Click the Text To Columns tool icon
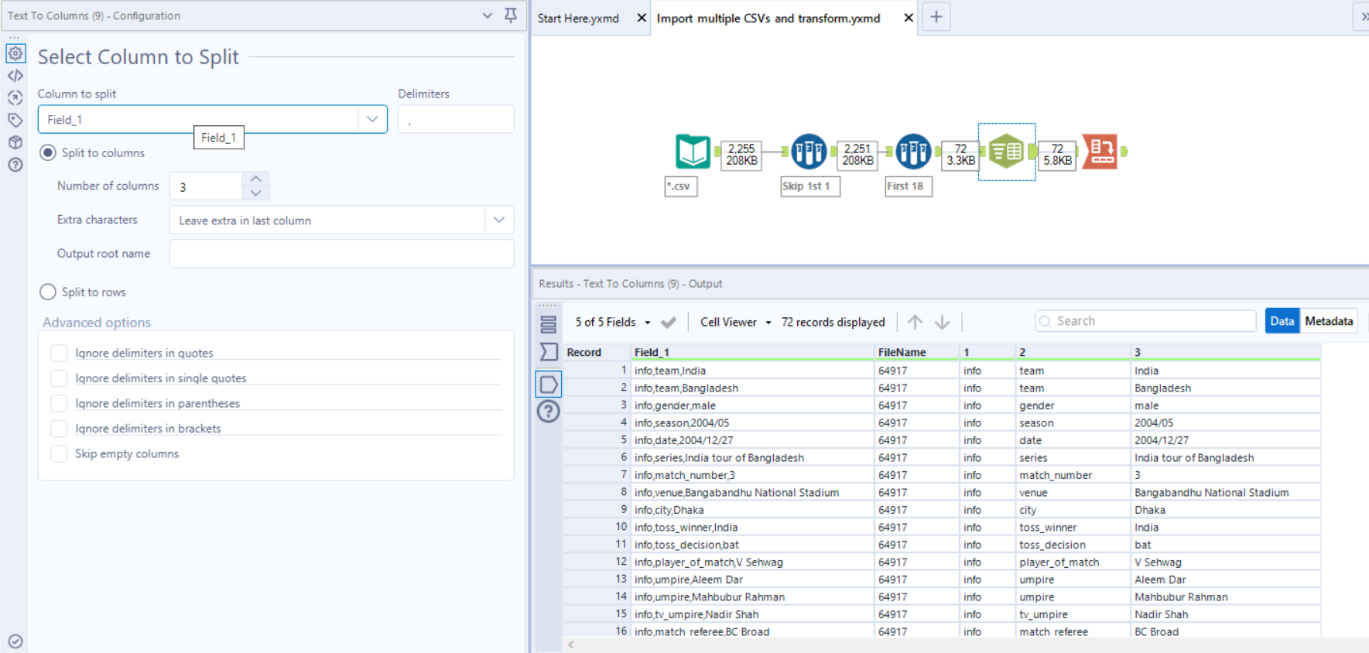The height and width of the screenshot is (653, 1369). (1006, 152)
